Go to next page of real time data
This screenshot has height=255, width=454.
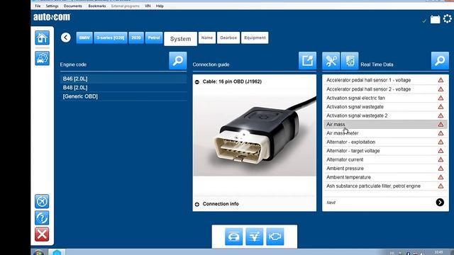pos(440,203)
